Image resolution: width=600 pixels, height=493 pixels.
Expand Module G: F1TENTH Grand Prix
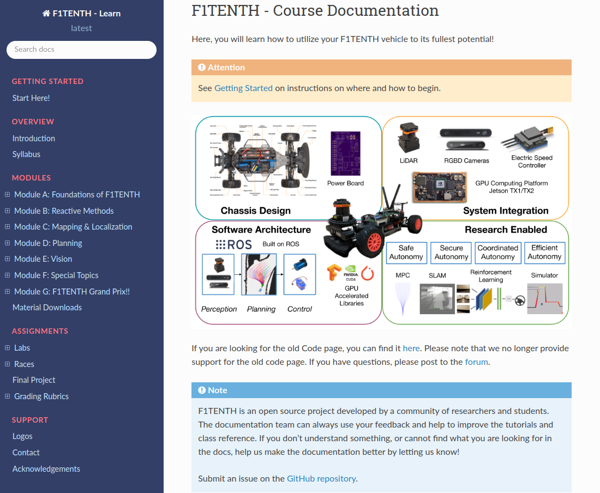pyautogui.click(x=7, y=291)
